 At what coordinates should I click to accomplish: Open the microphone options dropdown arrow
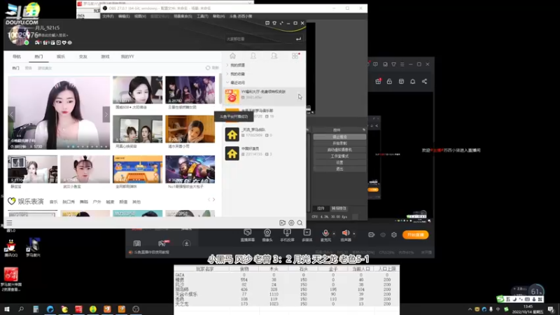click(334, 234)
